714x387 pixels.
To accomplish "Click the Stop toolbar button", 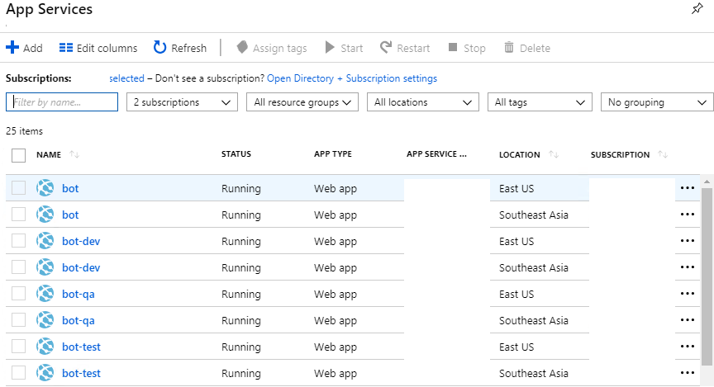I will point(467,48).
